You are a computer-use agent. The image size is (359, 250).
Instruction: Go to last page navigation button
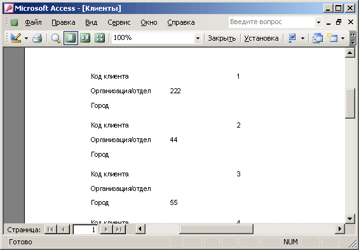119,229
